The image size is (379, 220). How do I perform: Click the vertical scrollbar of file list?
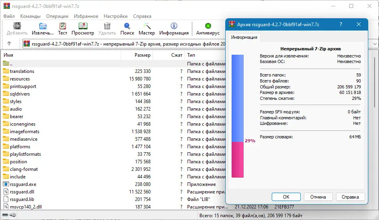click(375, 82)
